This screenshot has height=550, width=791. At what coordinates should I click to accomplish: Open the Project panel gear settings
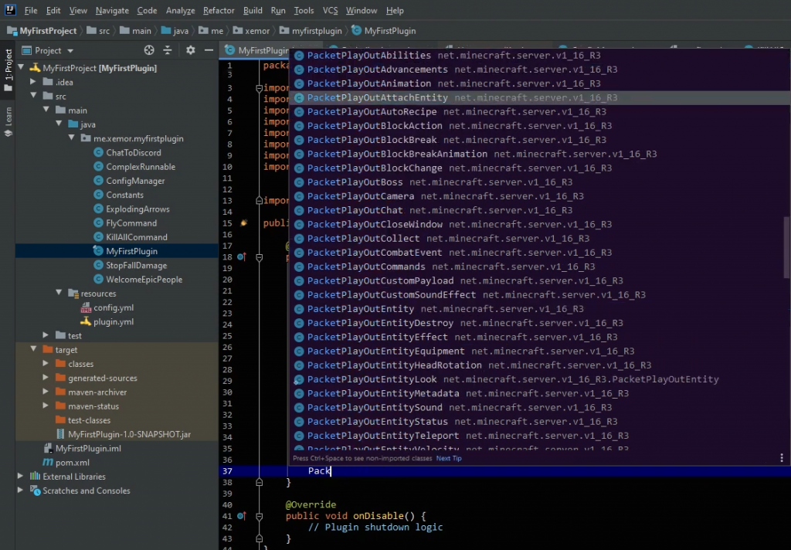click(x=191, y=50)
